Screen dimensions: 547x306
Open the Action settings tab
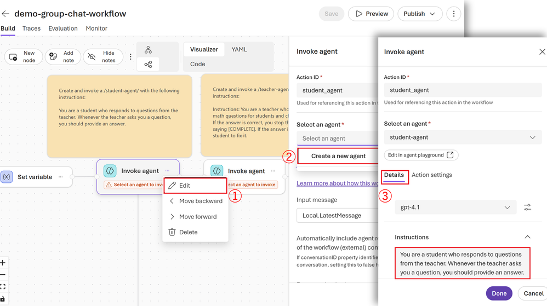pyautogui.click(x=431, y=175)
